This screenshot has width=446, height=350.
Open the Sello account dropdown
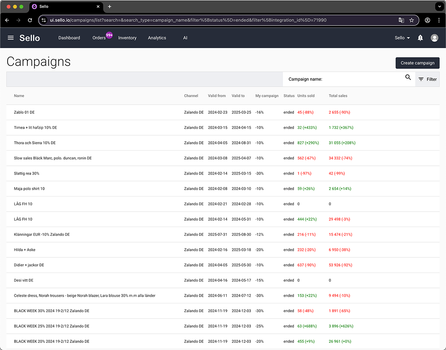coord(401,38)
